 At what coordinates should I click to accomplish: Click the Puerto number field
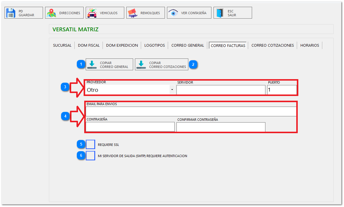(x=281, y=90)
